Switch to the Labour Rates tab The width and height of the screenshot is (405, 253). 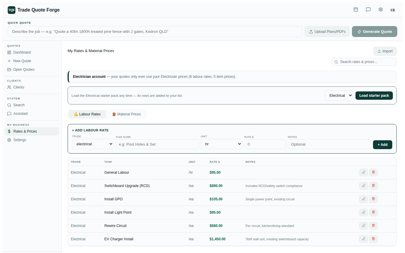coord(87,114)
